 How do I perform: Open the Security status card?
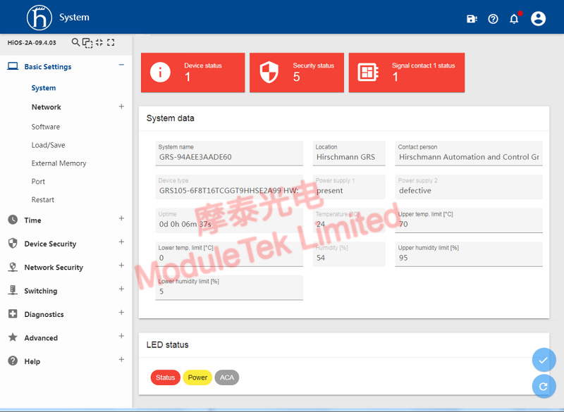point(297,73)
